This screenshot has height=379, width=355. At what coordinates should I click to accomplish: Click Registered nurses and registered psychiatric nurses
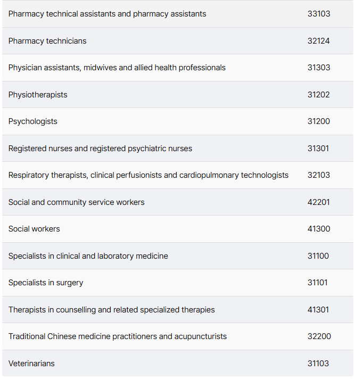100,149
